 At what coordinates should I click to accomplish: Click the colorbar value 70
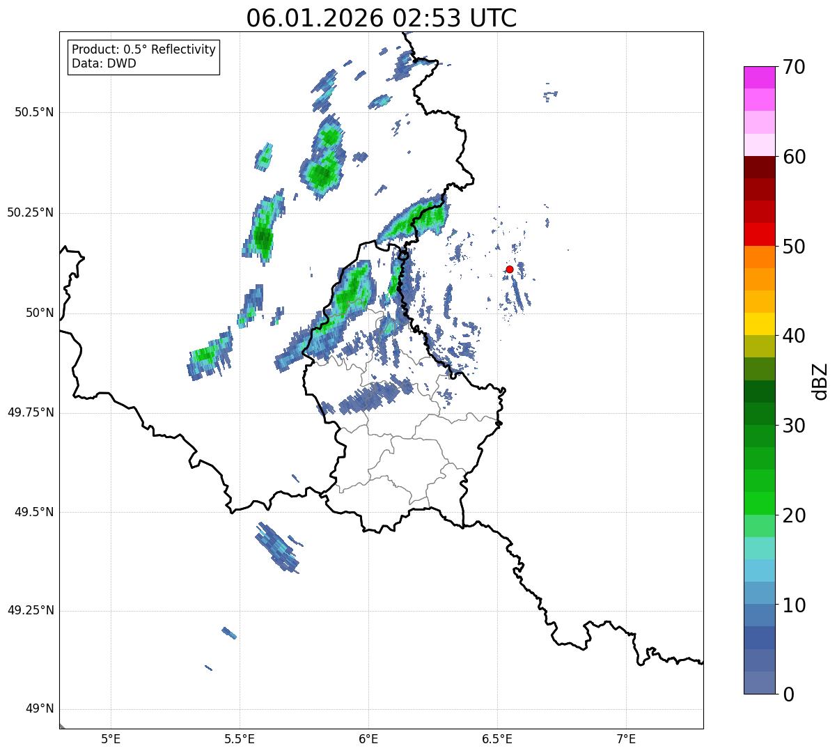click(794, 67)
